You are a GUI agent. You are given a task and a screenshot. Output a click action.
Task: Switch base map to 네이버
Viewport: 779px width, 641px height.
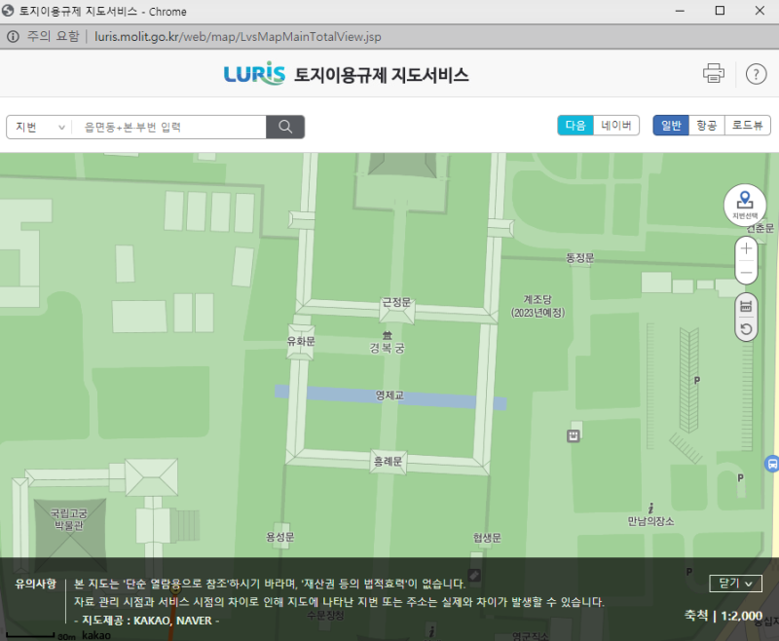point(616,125)
